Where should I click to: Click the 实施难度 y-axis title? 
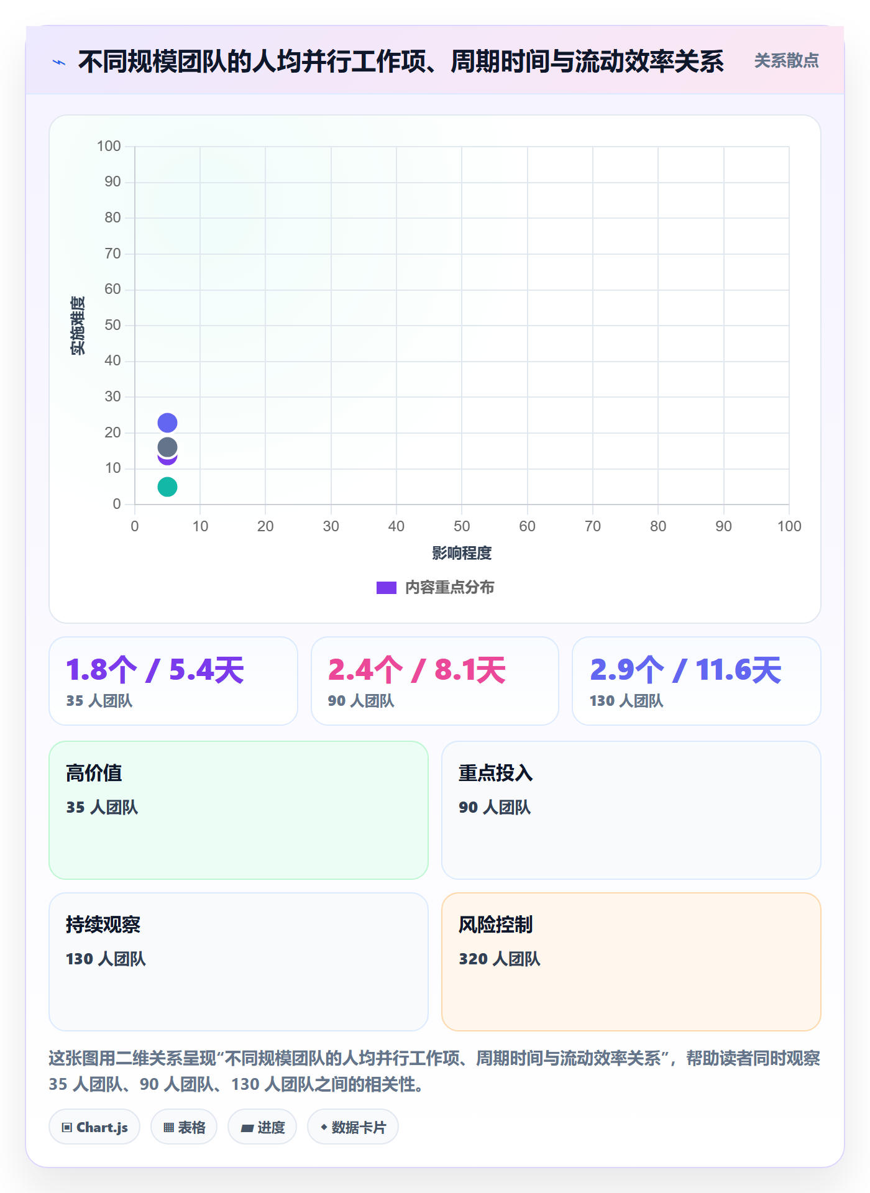point(78,326)
